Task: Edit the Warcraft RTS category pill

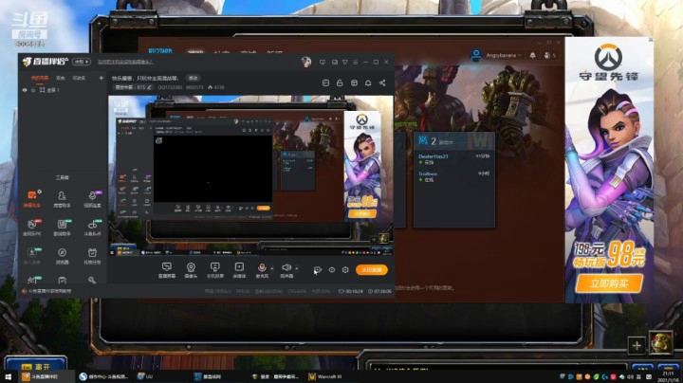Action: [x=134, y=87]
